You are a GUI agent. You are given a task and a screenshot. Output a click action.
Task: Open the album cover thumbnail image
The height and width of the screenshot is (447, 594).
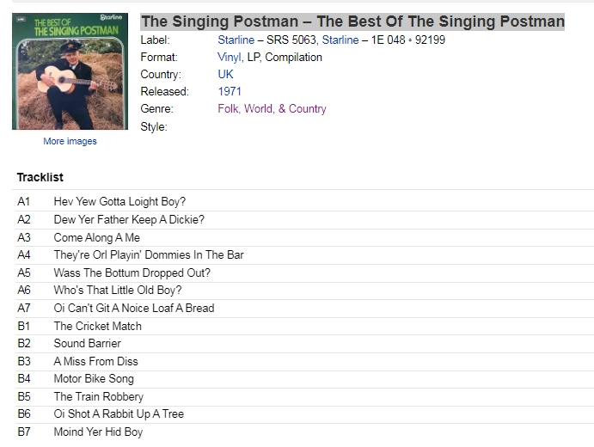pyautogui.click(x=70, y=71)
